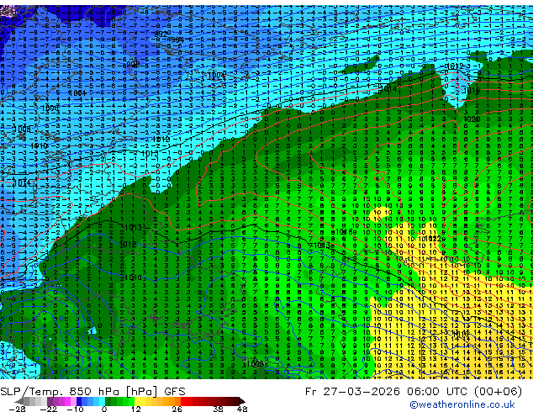Click the blue section of the temperature legend
The width and height of the screenshot is (533, 412).
(x=91, y=401)
